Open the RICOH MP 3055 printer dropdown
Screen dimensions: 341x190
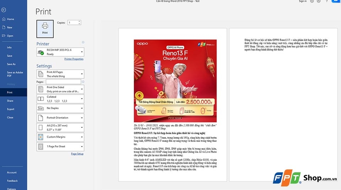pos(60,52)
